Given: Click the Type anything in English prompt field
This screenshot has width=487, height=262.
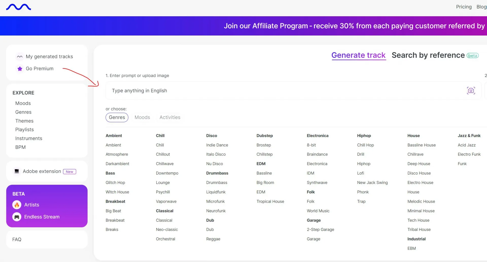Looking at the screenshot, I should [x=279, y=91].
